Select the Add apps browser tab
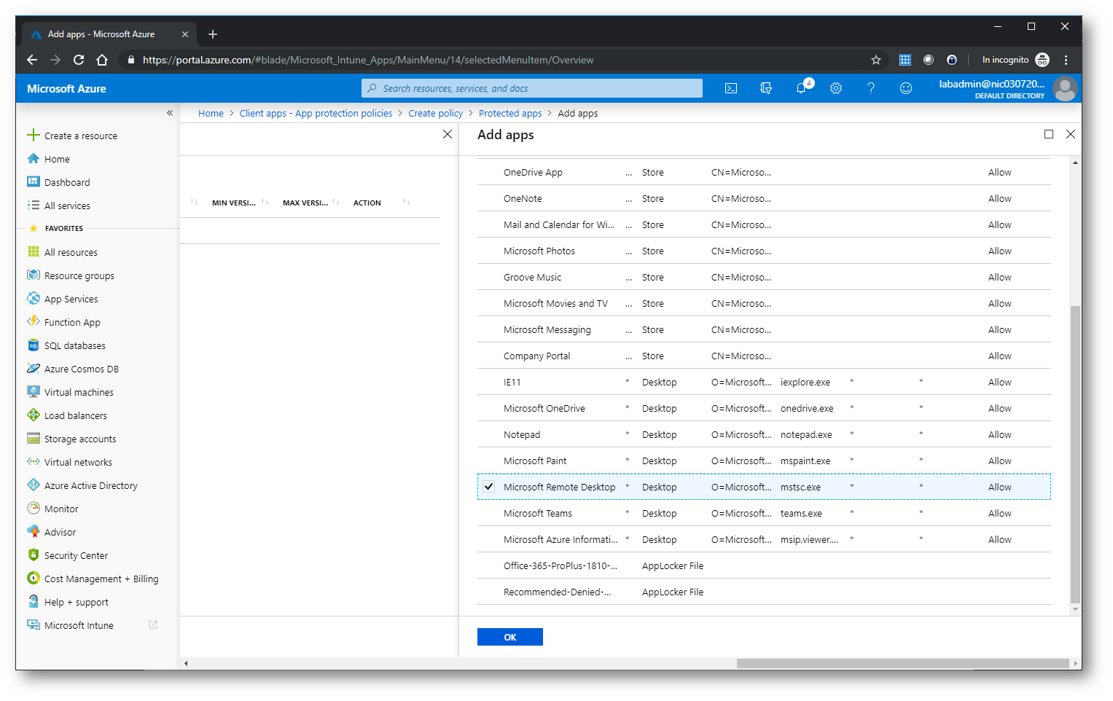1113x701 pixels. (x=109, y=34)
